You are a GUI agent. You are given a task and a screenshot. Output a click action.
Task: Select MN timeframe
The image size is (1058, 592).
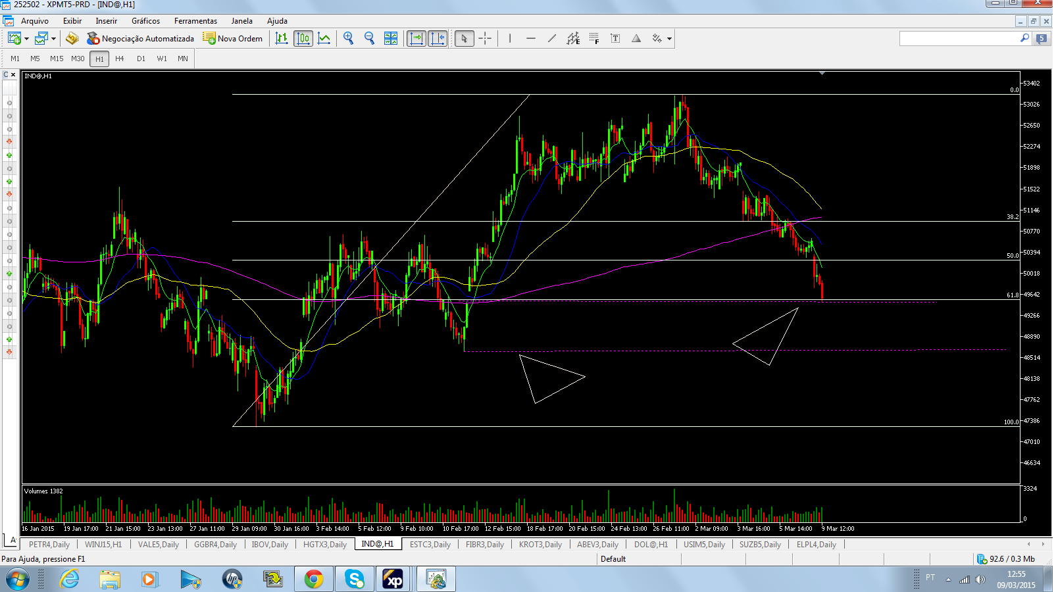(183, 59)
